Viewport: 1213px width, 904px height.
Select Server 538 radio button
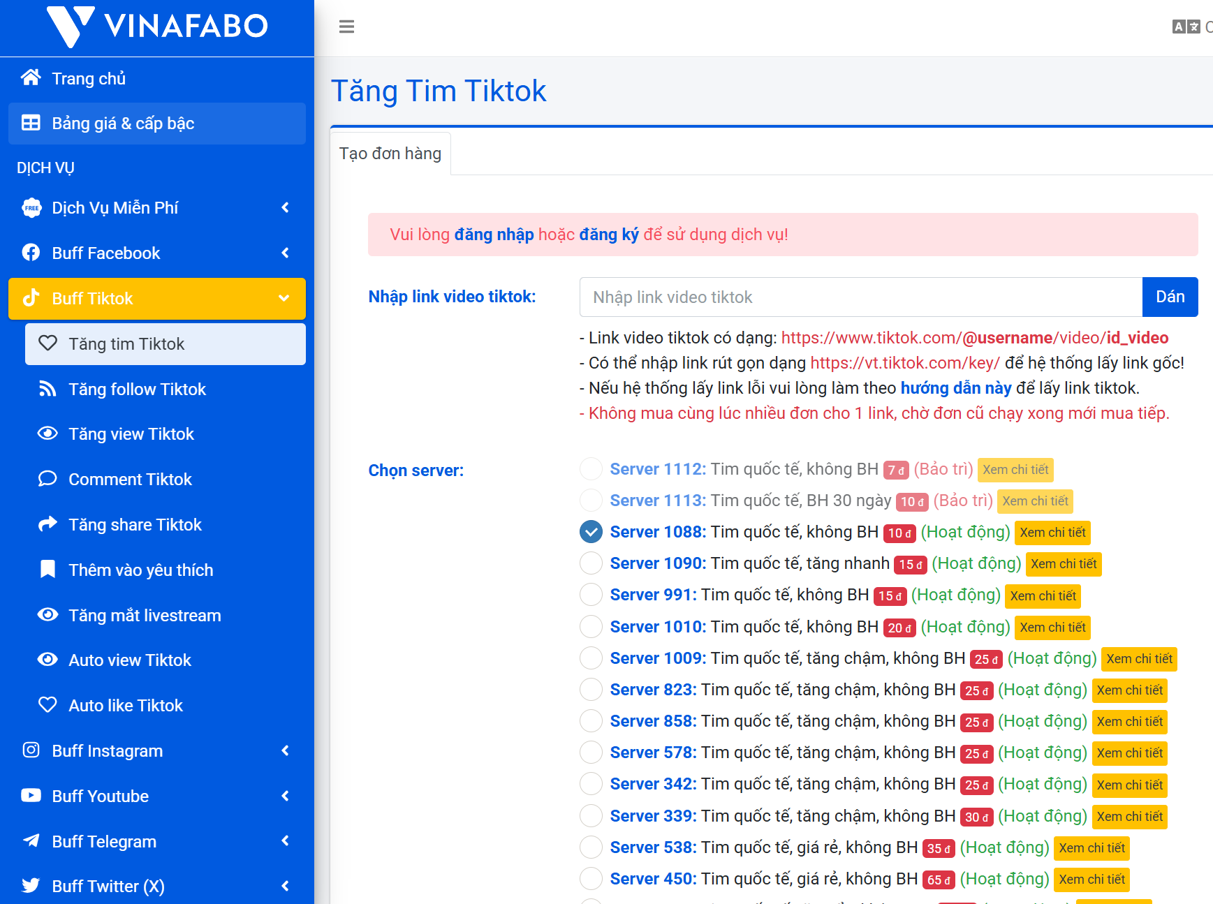click(591, 847)
